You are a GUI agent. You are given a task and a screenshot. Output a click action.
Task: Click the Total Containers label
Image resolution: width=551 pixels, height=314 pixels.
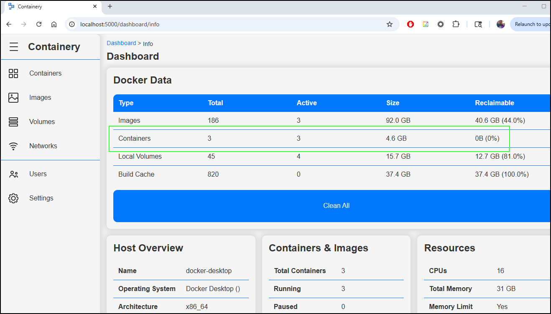tap(300, 271)
